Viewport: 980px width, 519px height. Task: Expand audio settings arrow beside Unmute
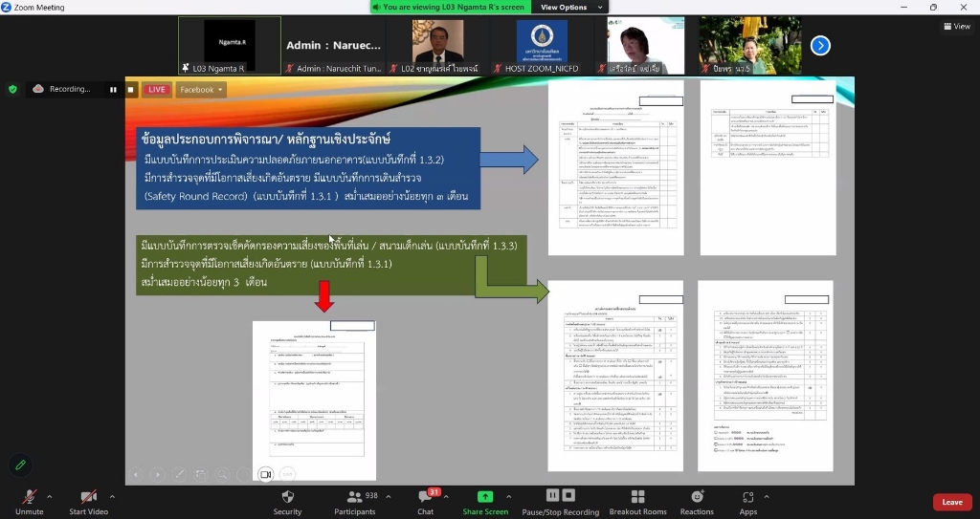pos(50,497)
